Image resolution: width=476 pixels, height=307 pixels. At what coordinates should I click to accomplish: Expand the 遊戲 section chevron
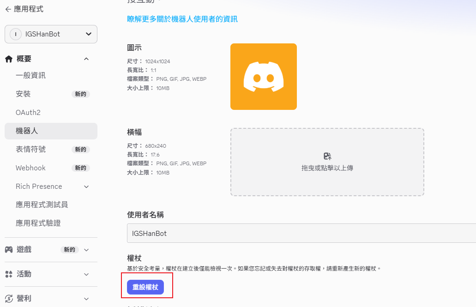(86, 250)
